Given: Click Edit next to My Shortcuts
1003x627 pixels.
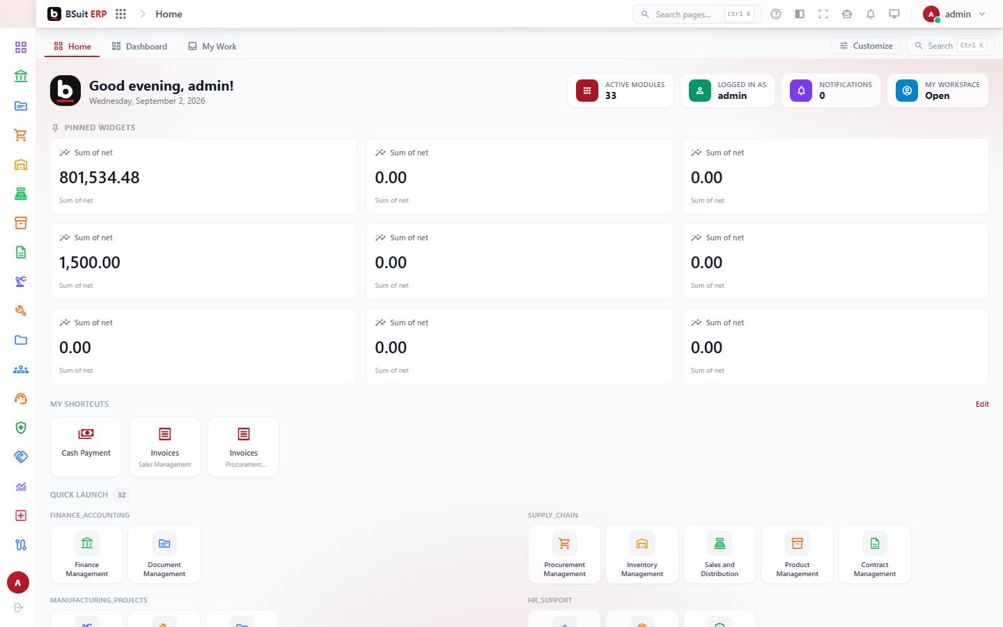Looking at the screenshot, I should pos(982,404).
